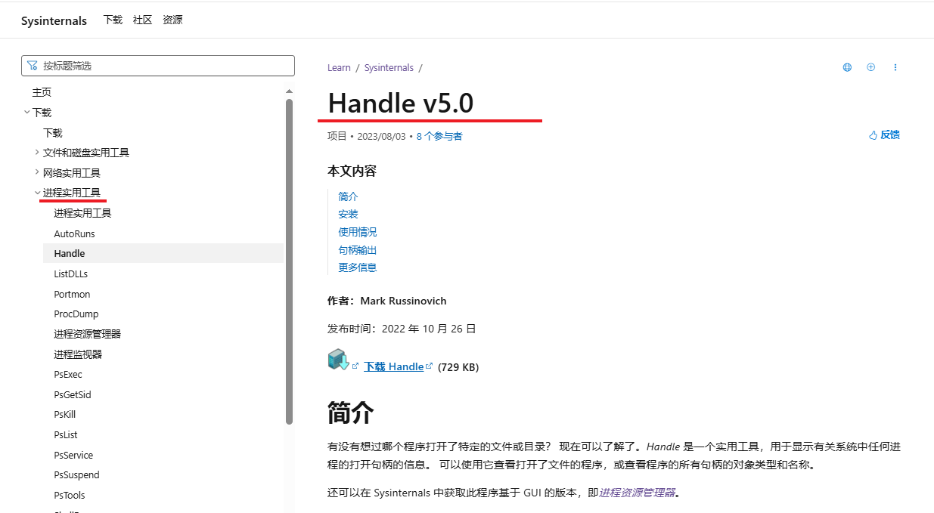Open the 资源 top navigation item
Screen dimensions: 934x513
tap(172, 20)
